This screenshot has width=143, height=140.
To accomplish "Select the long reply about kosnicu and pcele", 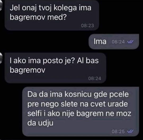I will pos(81,112).
